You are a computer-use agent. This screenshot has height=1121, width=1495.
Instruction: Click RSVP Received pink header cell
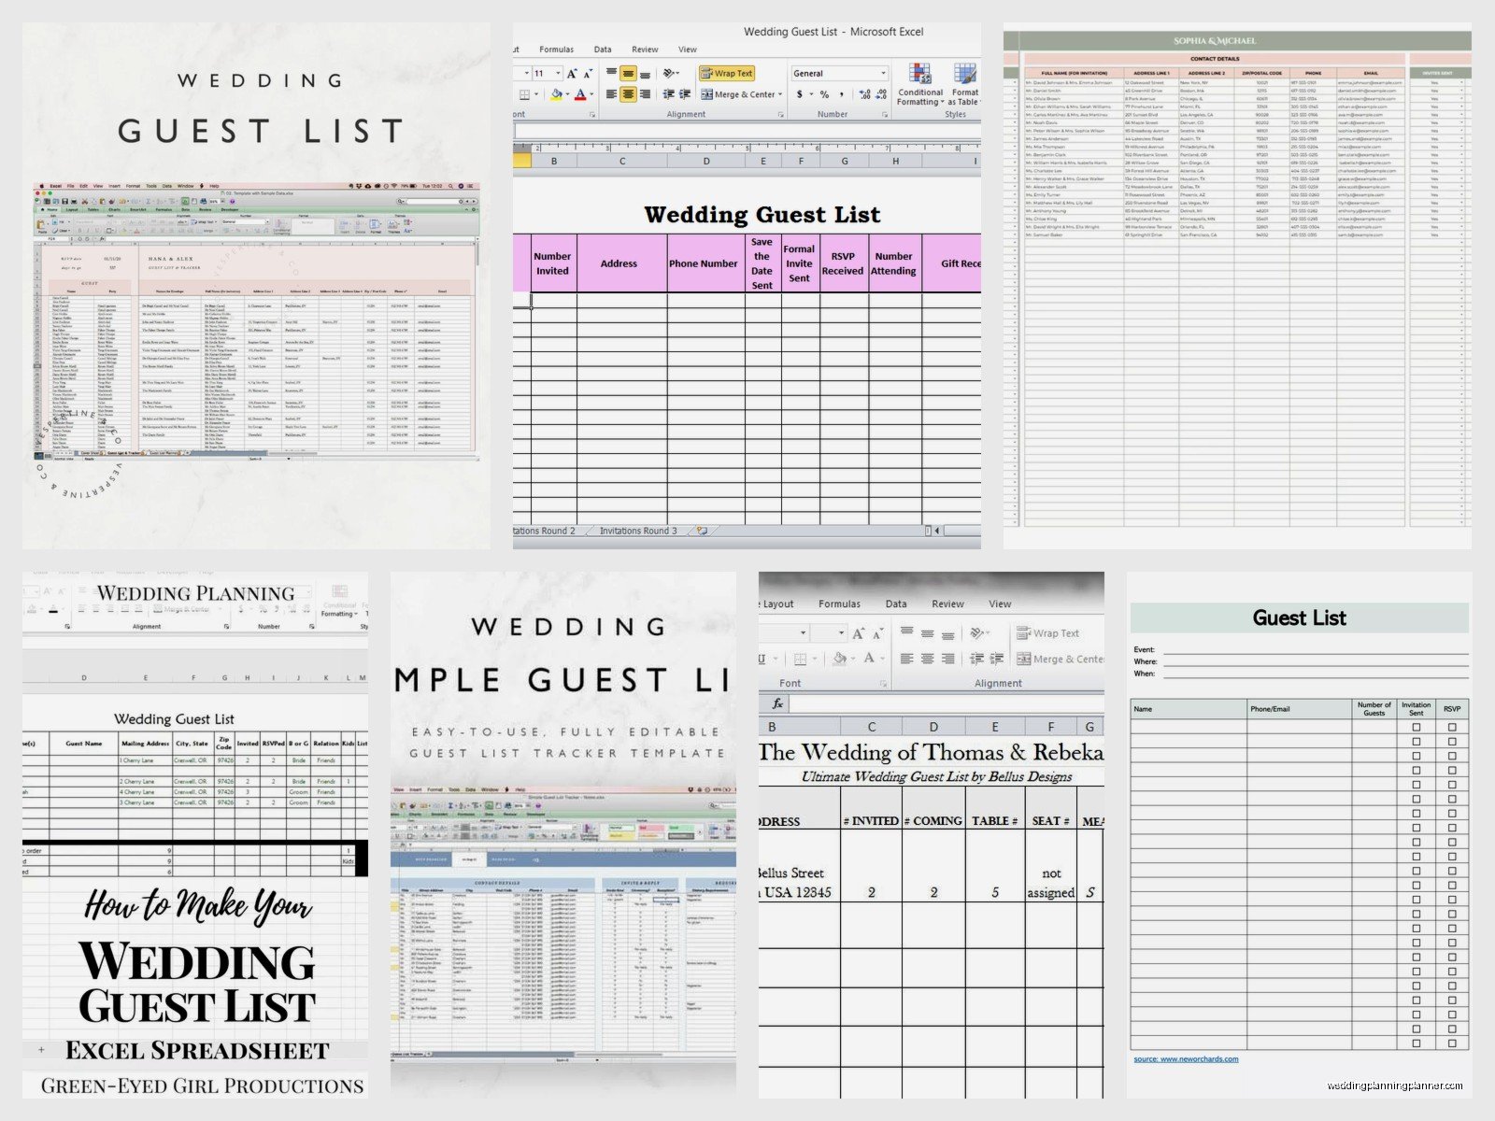coord(843,263)
